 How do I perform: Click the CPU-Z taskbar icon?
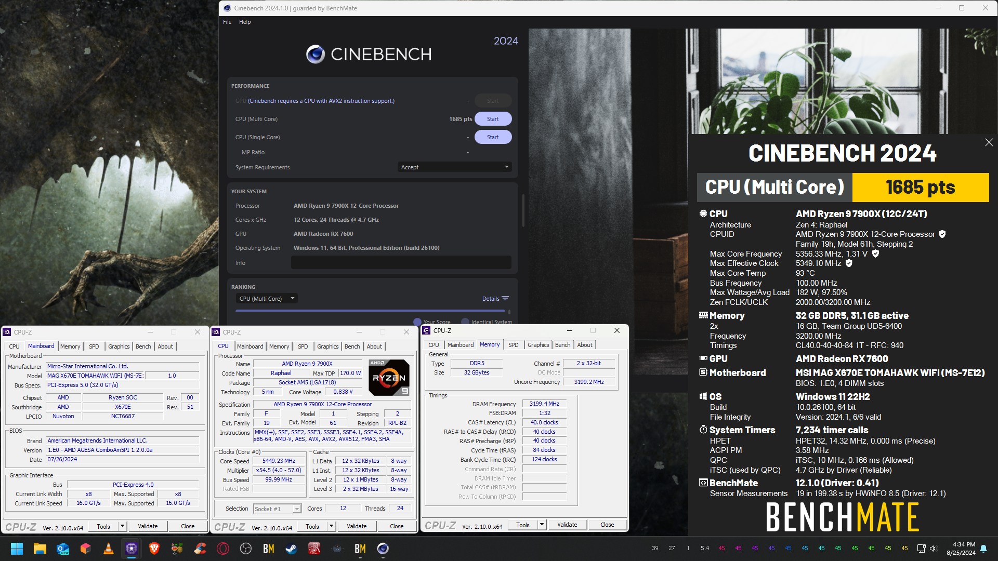point(131,549)
